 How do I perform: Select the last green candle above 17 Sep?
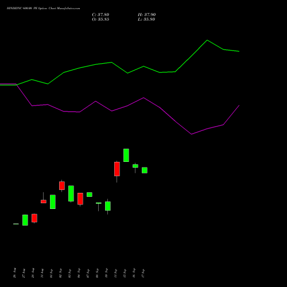pyautogui.click(x=145, y=170)
